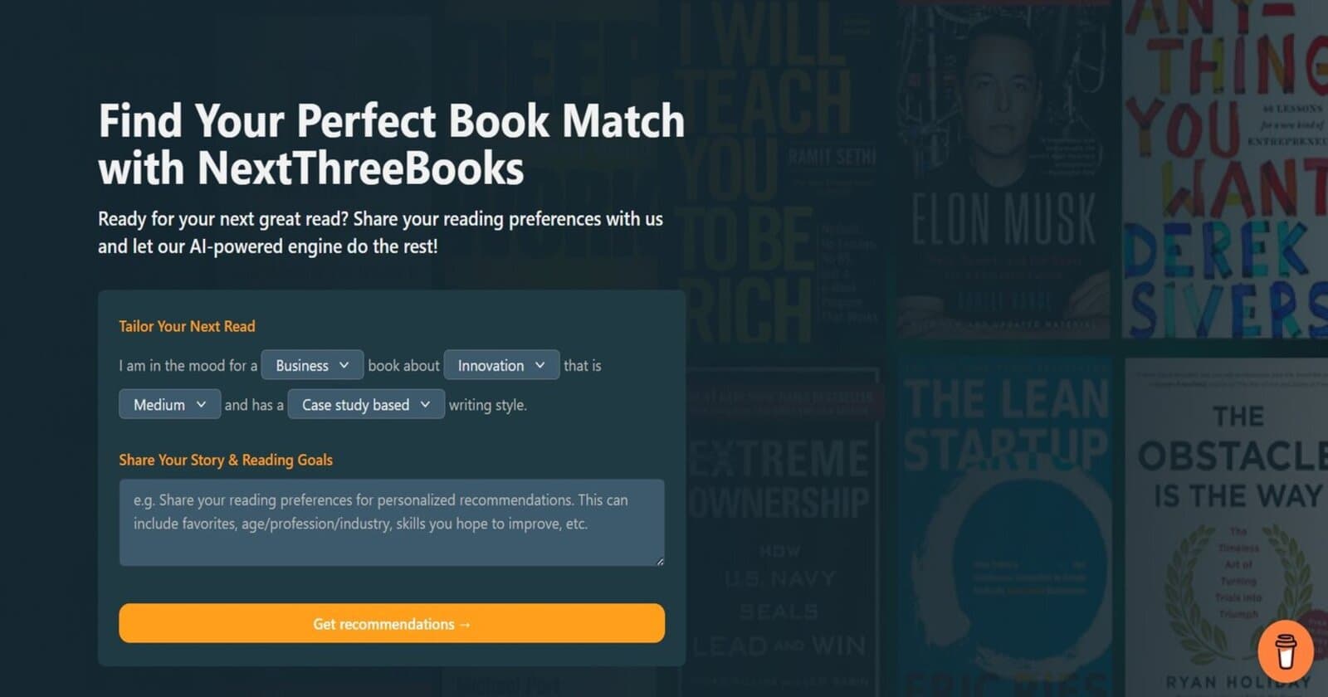Open the Medium book length dropdown

click(x=168, y=404)
